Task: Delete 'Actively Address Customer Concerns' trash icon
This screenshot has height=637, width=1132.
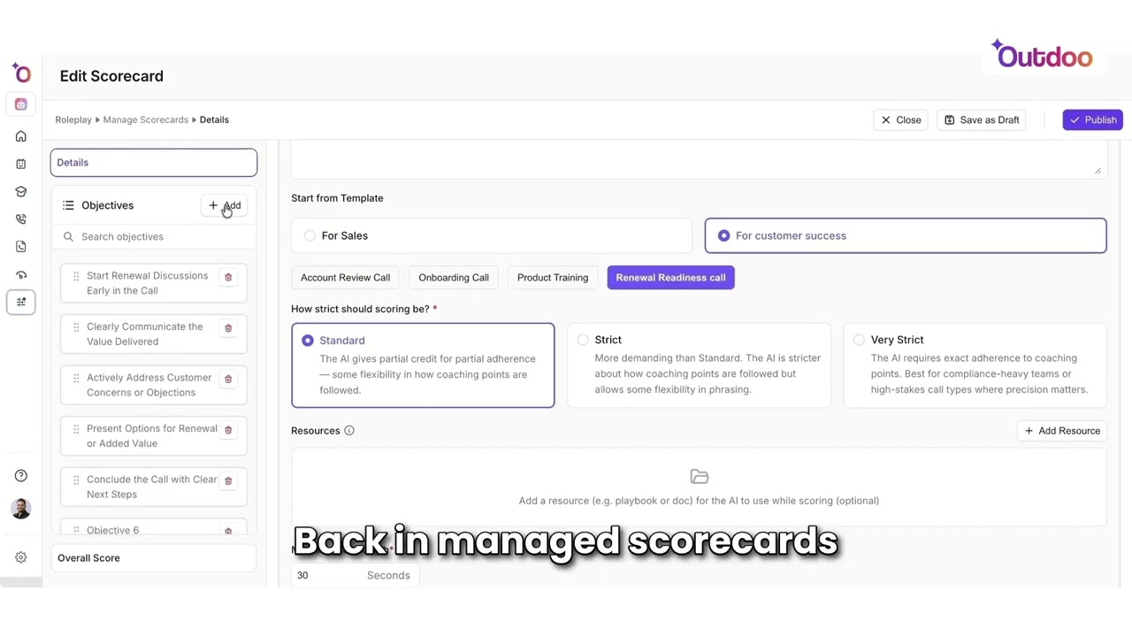Action: pos(228,379)
